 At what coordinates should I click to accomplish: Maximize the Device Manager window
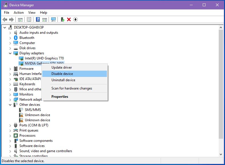(x=204, y=5)
